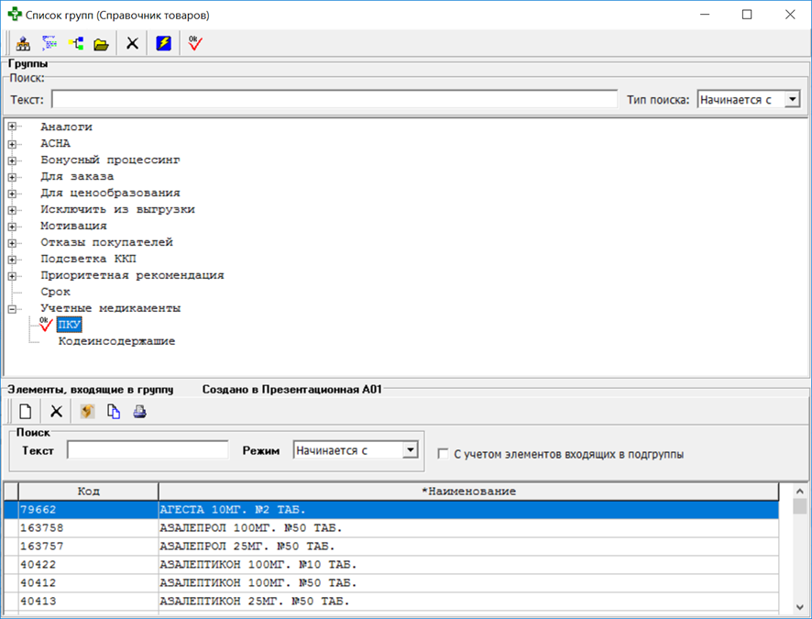Viewport: 812px width, 619px height.
Task: Expand the 'Аналоги' tree node
Action: click(x=12, y=127)
